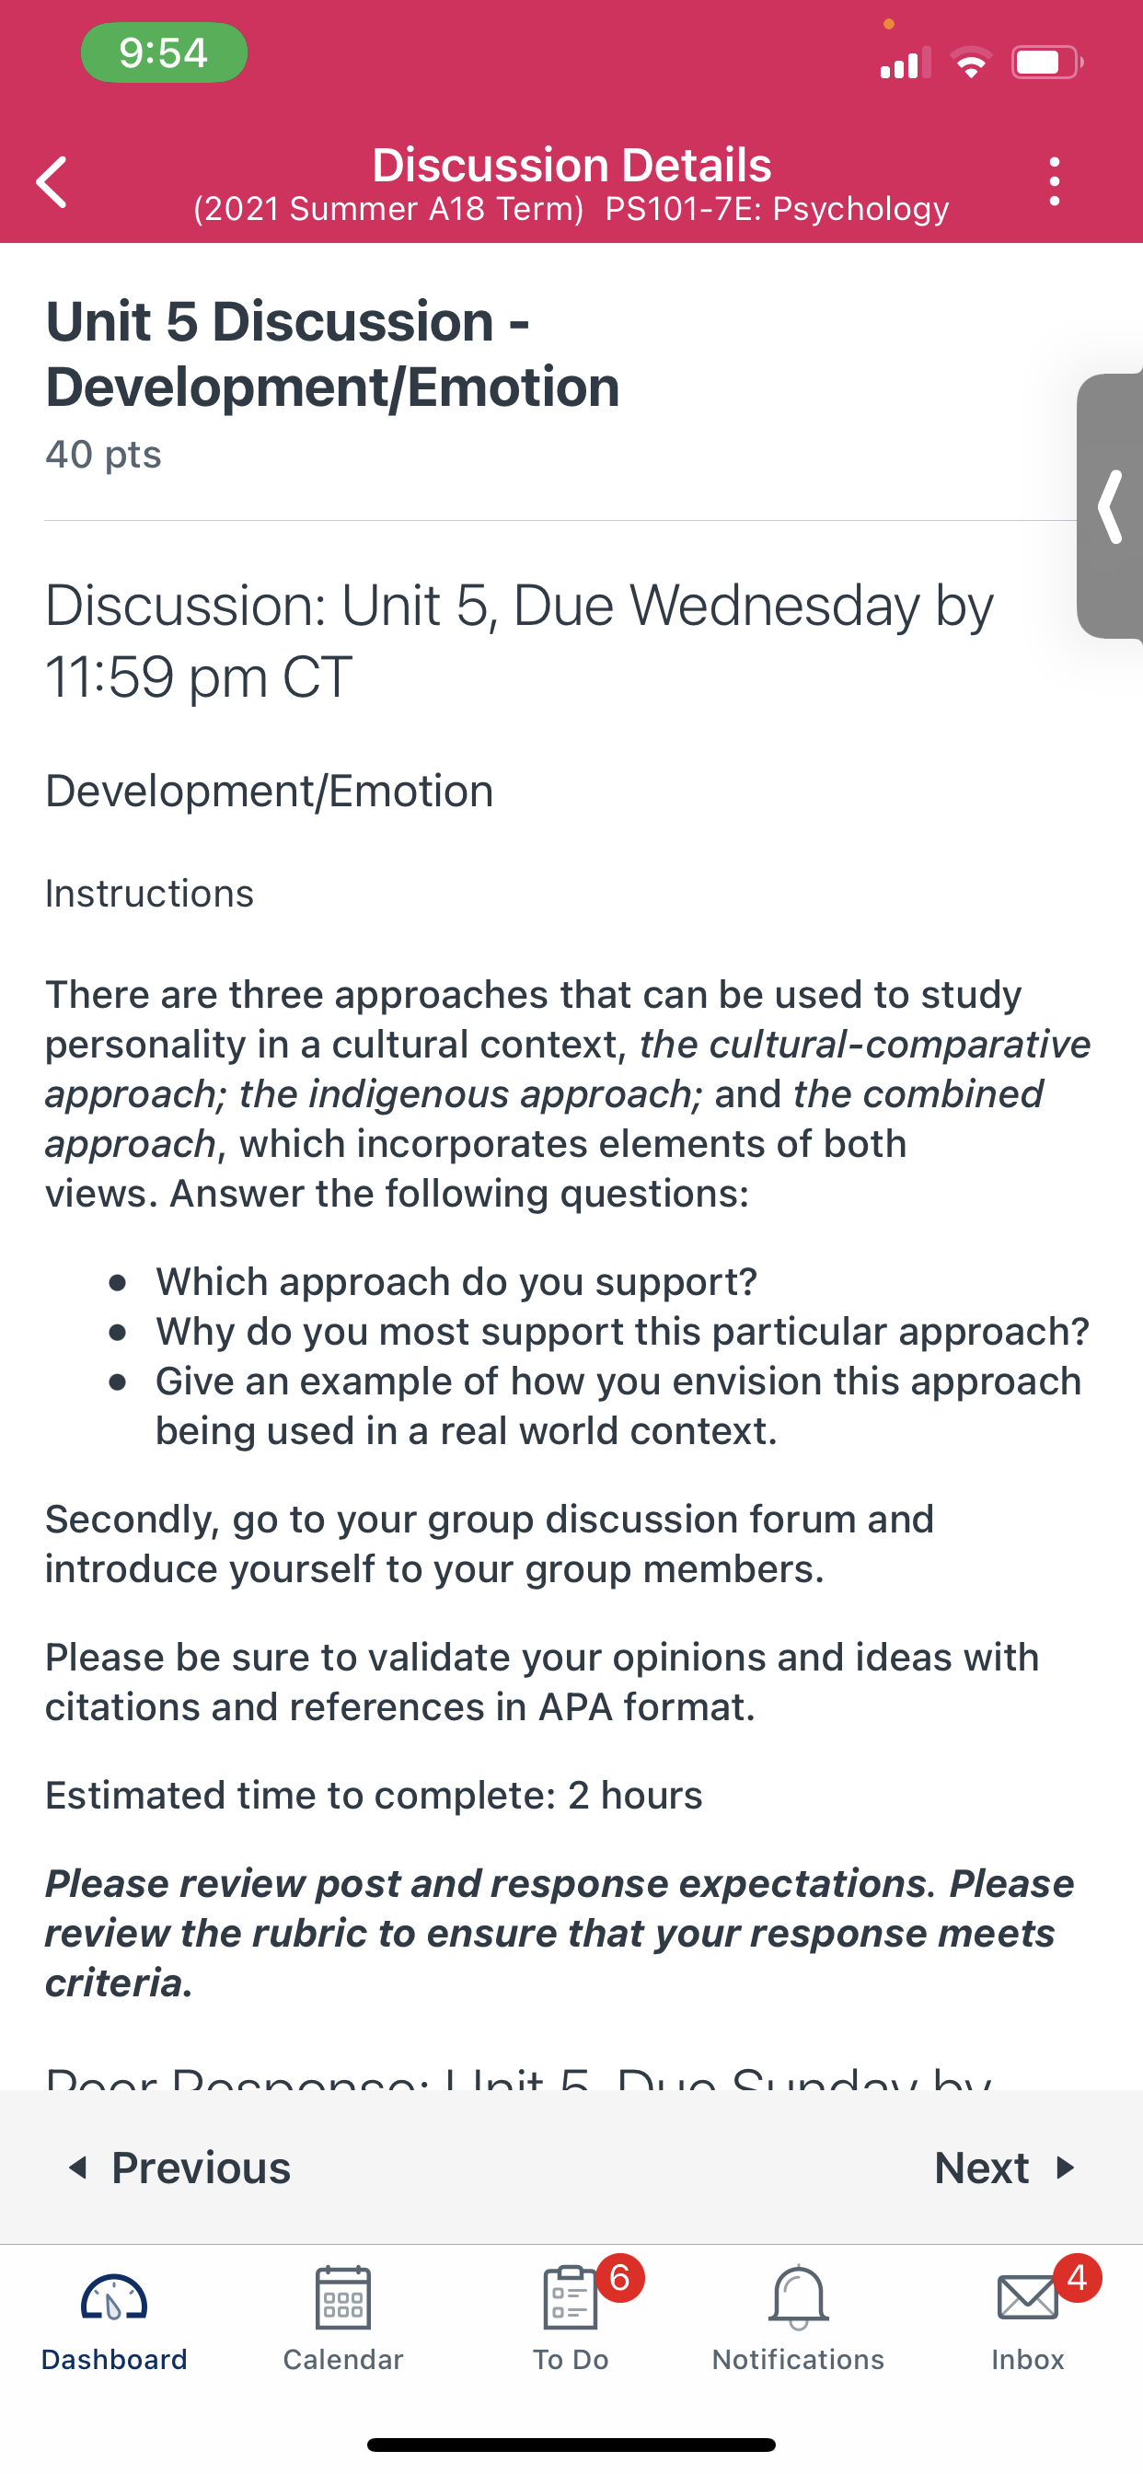Tap the green 9:54 time pill
Viewport: 1143px width, 2474px height.
(164, 52)
